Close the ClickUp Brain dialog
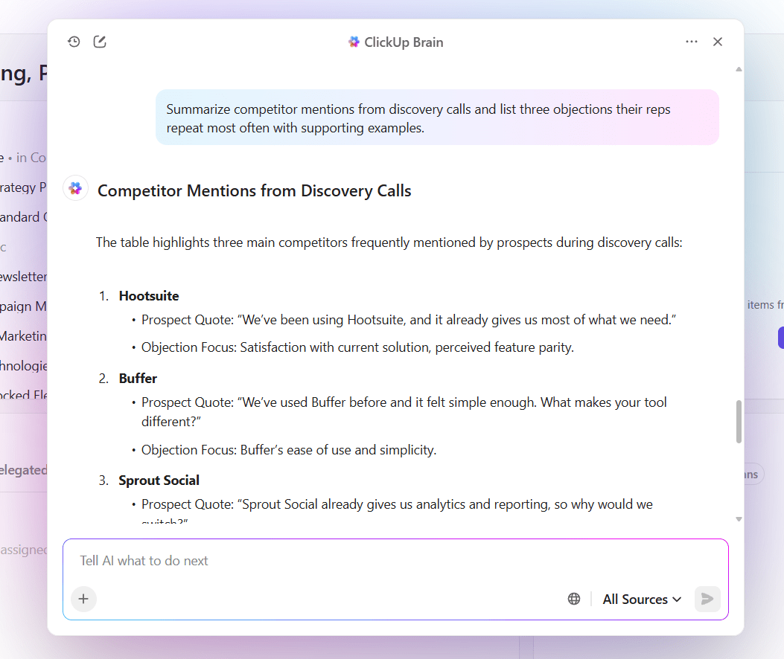Screen dimensions: 784x659 [x=717, y=42]
